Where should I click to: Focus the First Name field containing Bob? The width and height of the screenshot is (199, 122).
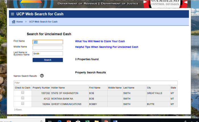(x=48, y=42)
